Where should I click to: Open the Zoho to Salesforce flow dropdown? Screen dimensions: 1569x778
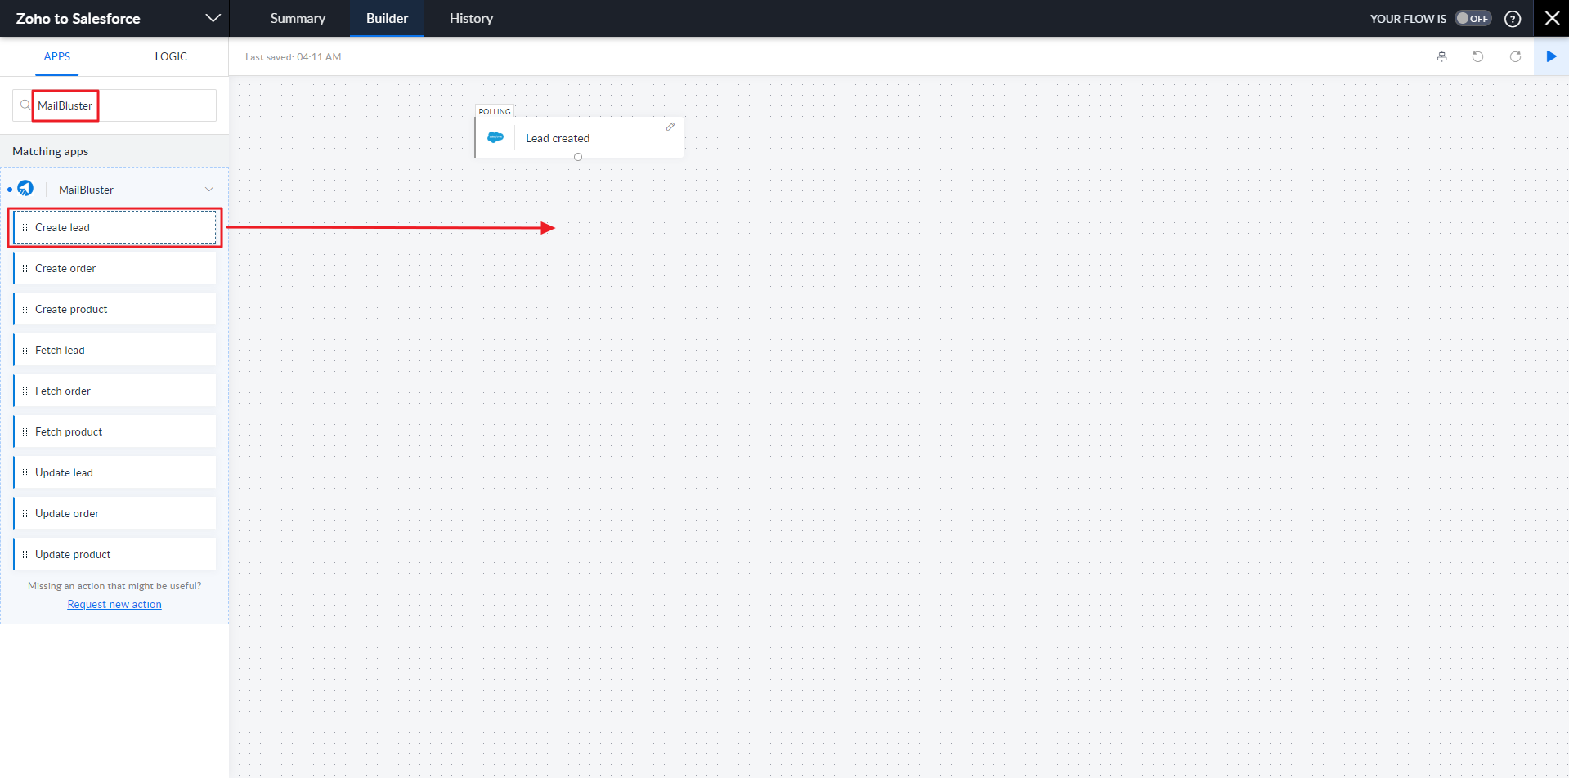[213, 18]
